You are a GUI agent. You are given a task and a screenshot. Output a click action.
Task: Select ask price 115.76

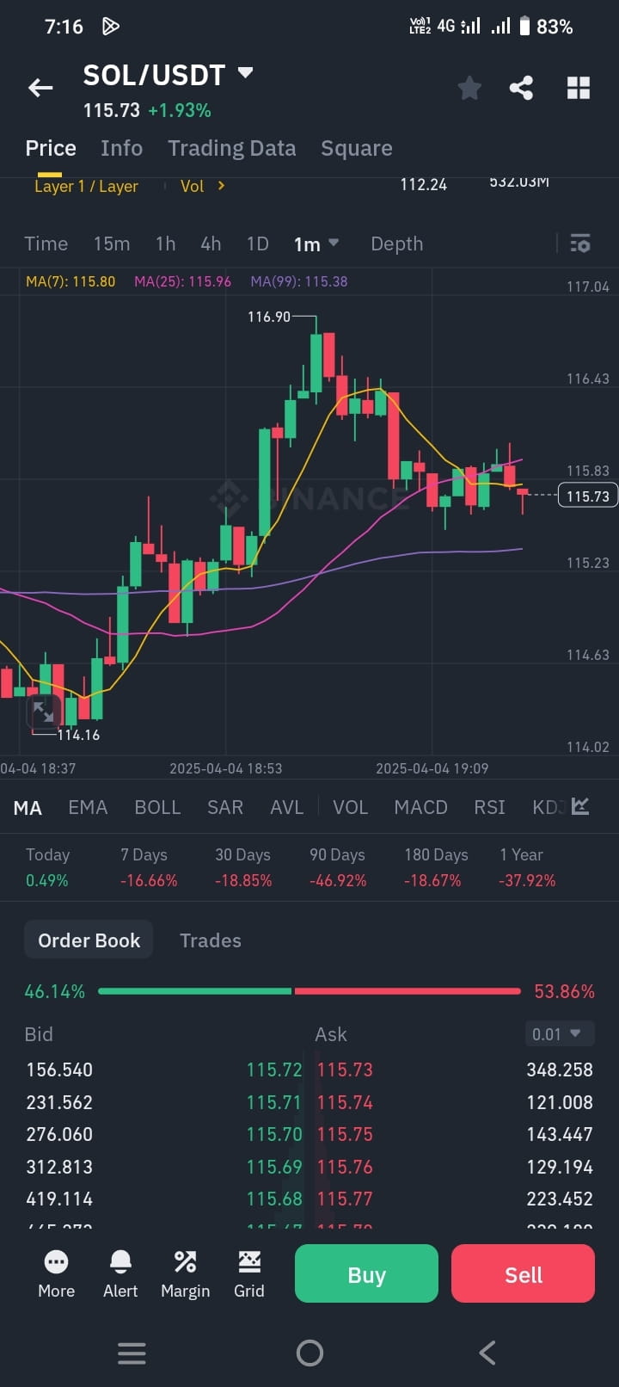[345, 1167]
